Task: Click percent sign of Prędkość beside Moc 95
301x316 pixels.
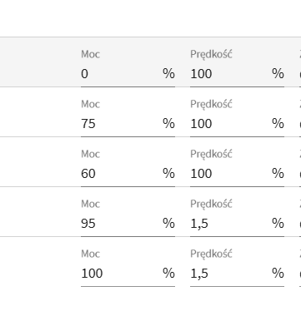Action: [x=278, y=224]
